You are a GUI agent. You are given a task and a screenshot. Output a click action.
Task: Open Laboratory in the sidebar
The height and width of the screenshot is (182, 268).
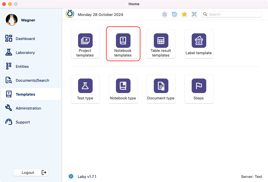[x=31, y=52]
